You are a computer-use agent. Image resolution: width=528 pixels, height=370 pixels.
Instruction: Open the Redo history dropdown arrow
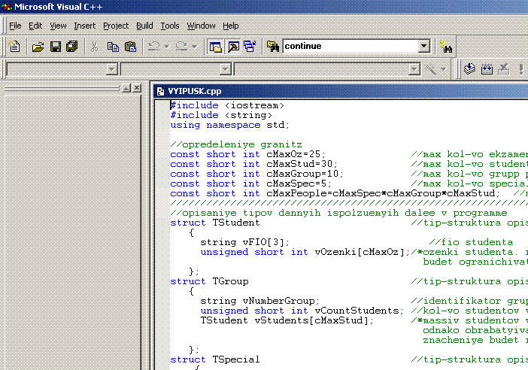(x=194, y=46)
